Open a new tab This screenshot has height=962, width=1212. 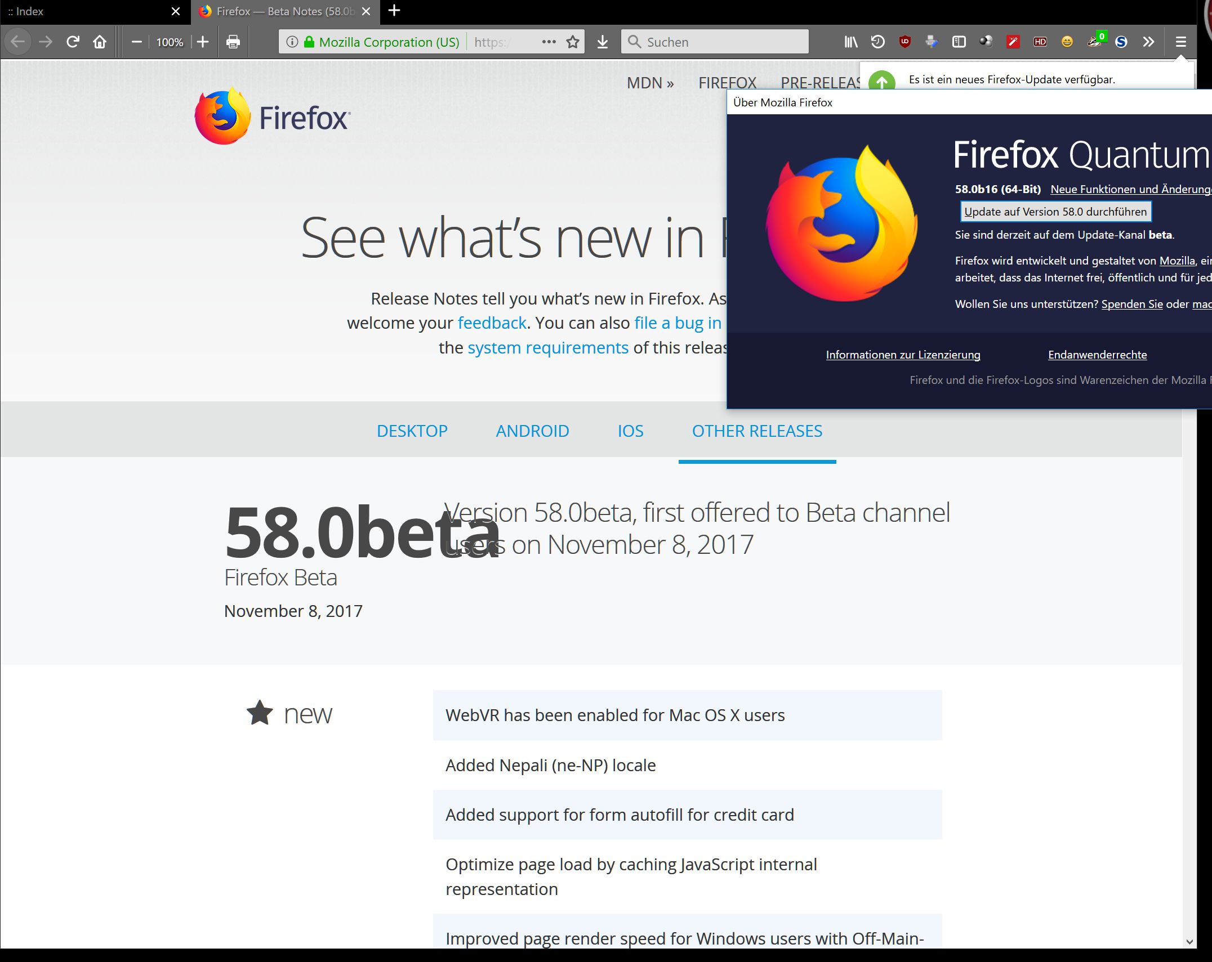(394, 11)
